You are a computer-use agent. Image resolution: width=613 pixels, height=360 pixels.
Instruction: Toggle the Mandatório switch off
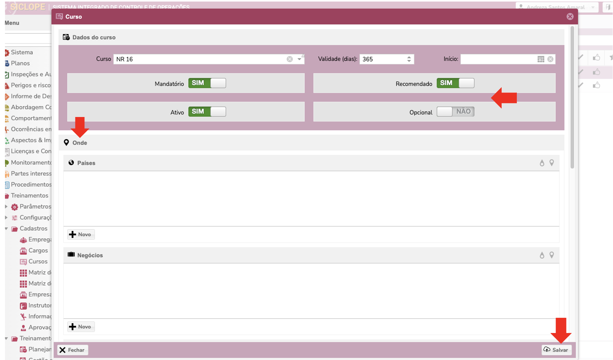[x=207, y=83]
